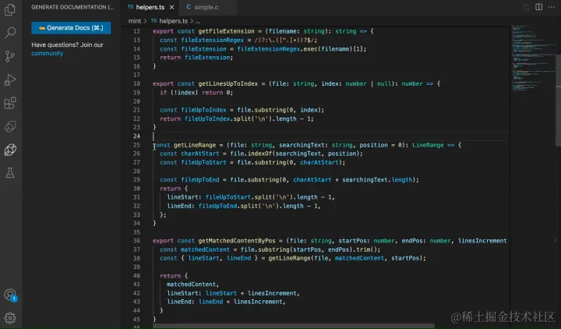Click the Generate Documentation panel title
Image resolution: width=561 pixels, height=329 pixels.
72,7
